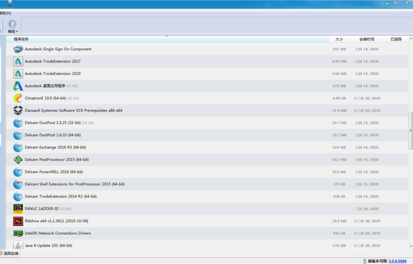Viewport: 413px width, 264px height.
Task: Select the FANUC LADDER-III name
Action: (x=42, y=208)
